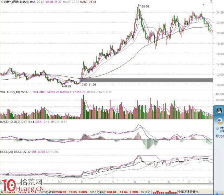This screenshot has width=224, height=195.
Task: Click the 85.16亿 turnover value
Action: tap(145, 192)
